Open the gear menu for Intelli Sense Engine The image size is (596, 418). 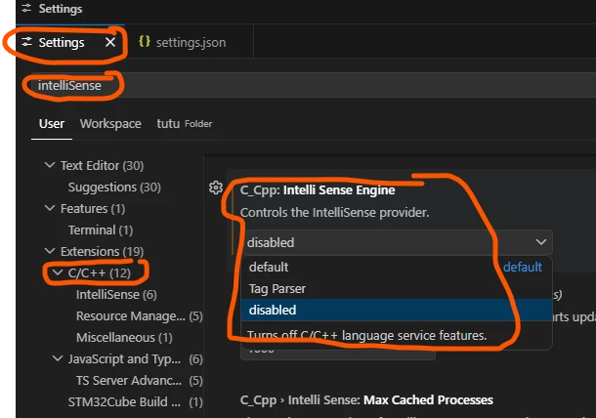click(x=216, y=188)
